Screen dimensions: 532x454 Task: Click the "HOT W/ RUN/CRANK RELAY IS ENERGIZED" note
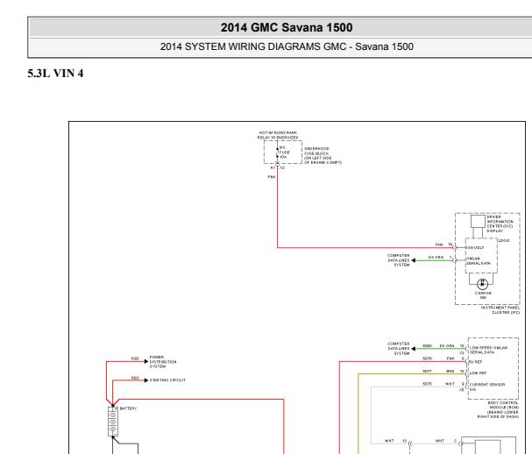click(x=278, y=135)
